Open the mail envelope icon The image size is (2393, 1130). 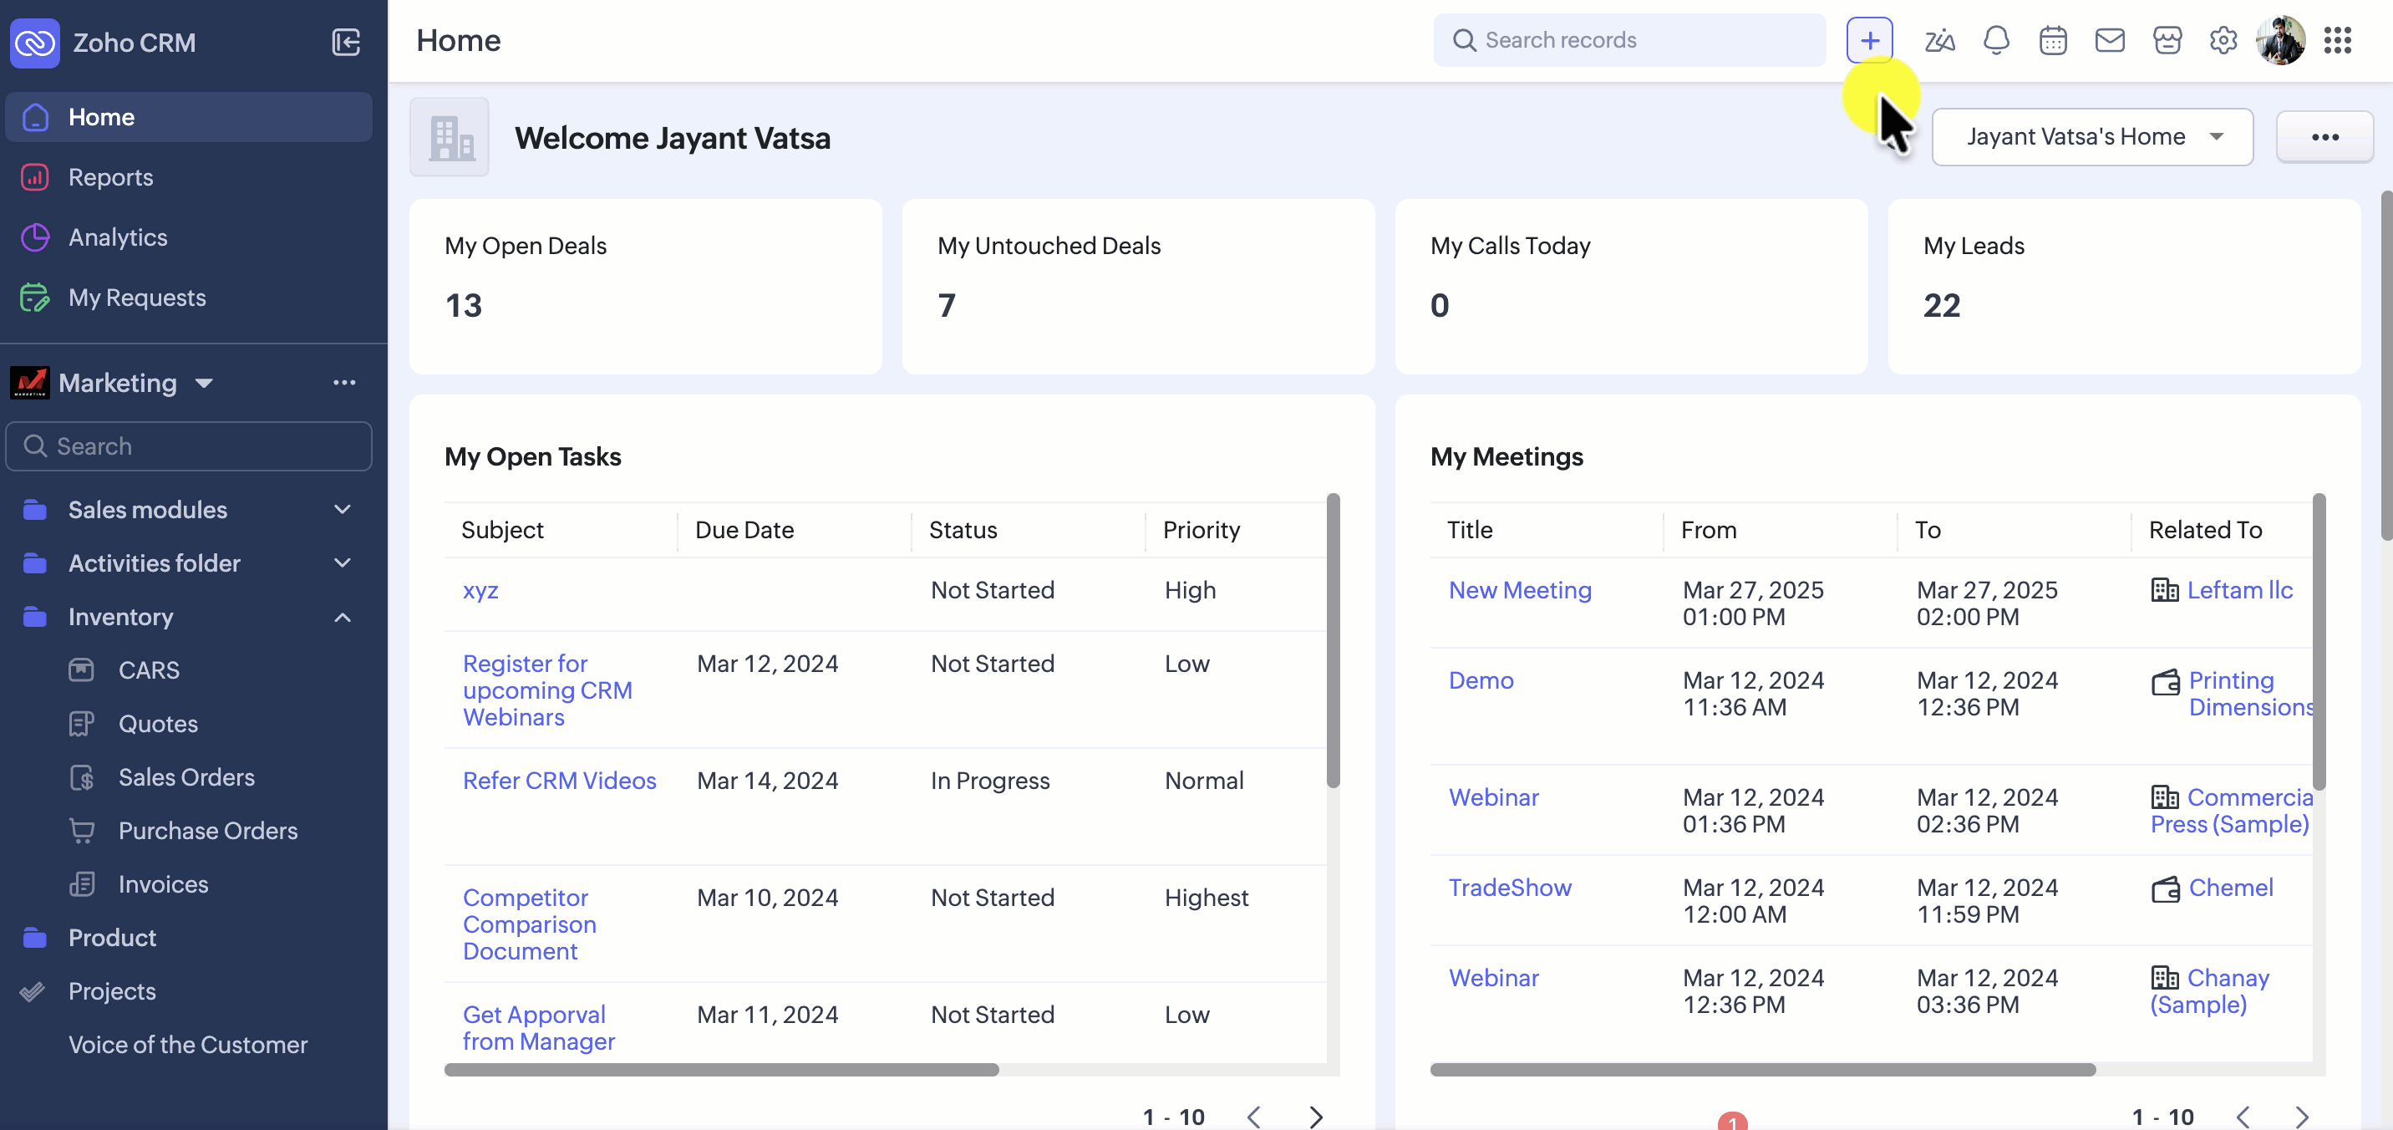point(2110,41)
